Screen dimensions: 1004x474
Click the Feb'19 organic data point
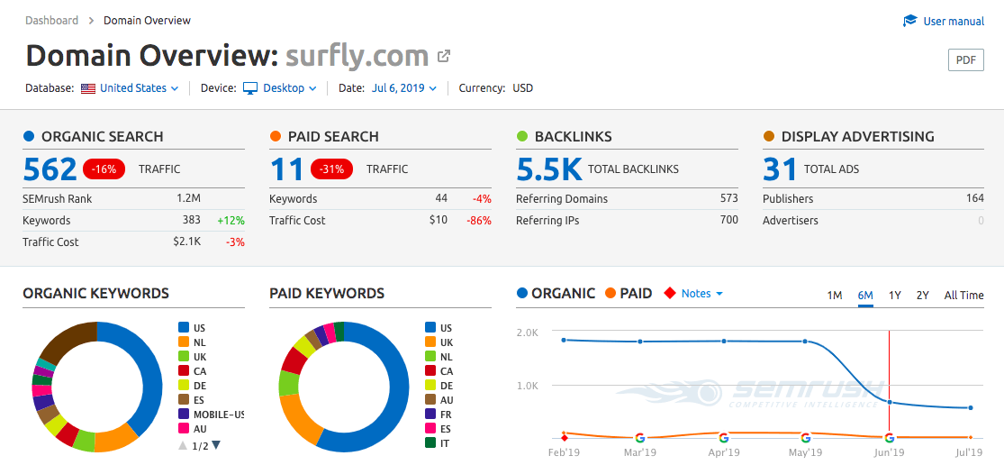tap(564, 340)
